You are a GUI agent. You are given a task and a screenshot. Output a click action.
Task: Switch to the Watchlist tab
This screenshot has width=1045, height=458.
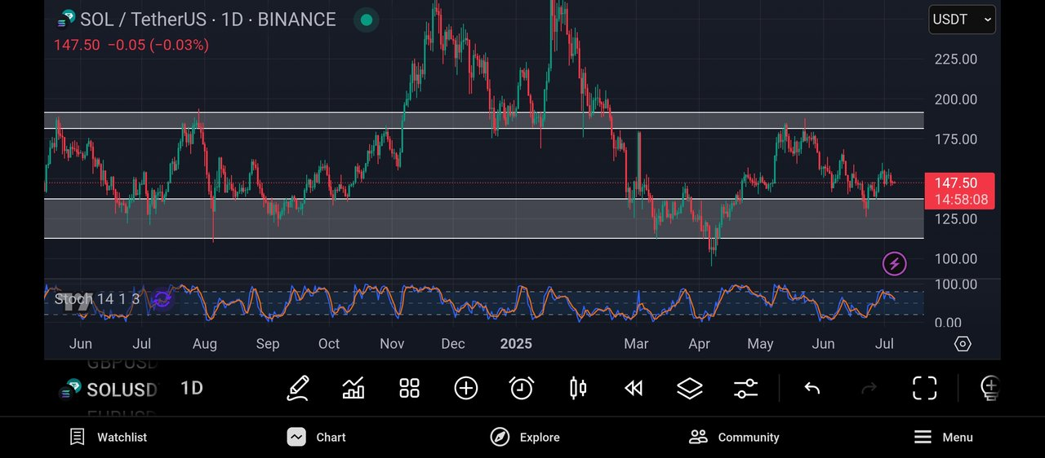[x=109, y=438]
